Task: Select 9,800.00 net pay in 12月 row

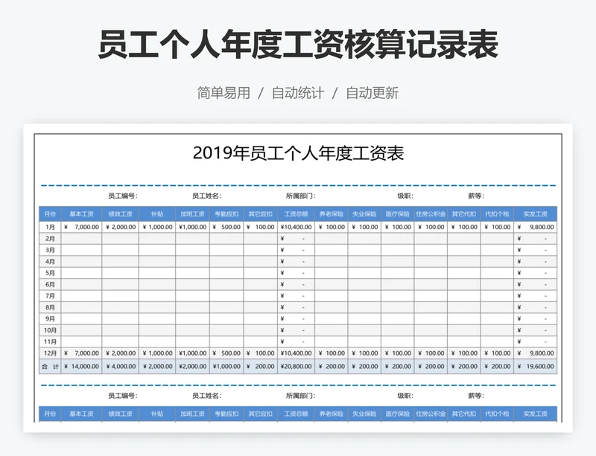Action: click(535, 353)
